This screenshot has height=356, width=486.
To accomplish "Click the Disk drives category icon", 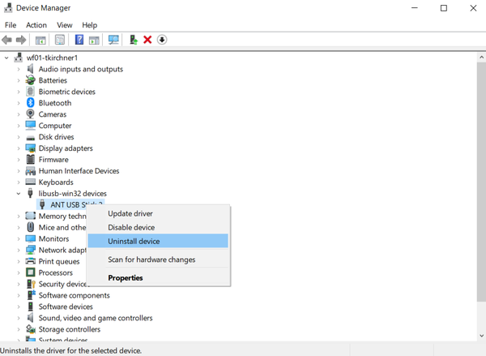I will coord(31,137).
